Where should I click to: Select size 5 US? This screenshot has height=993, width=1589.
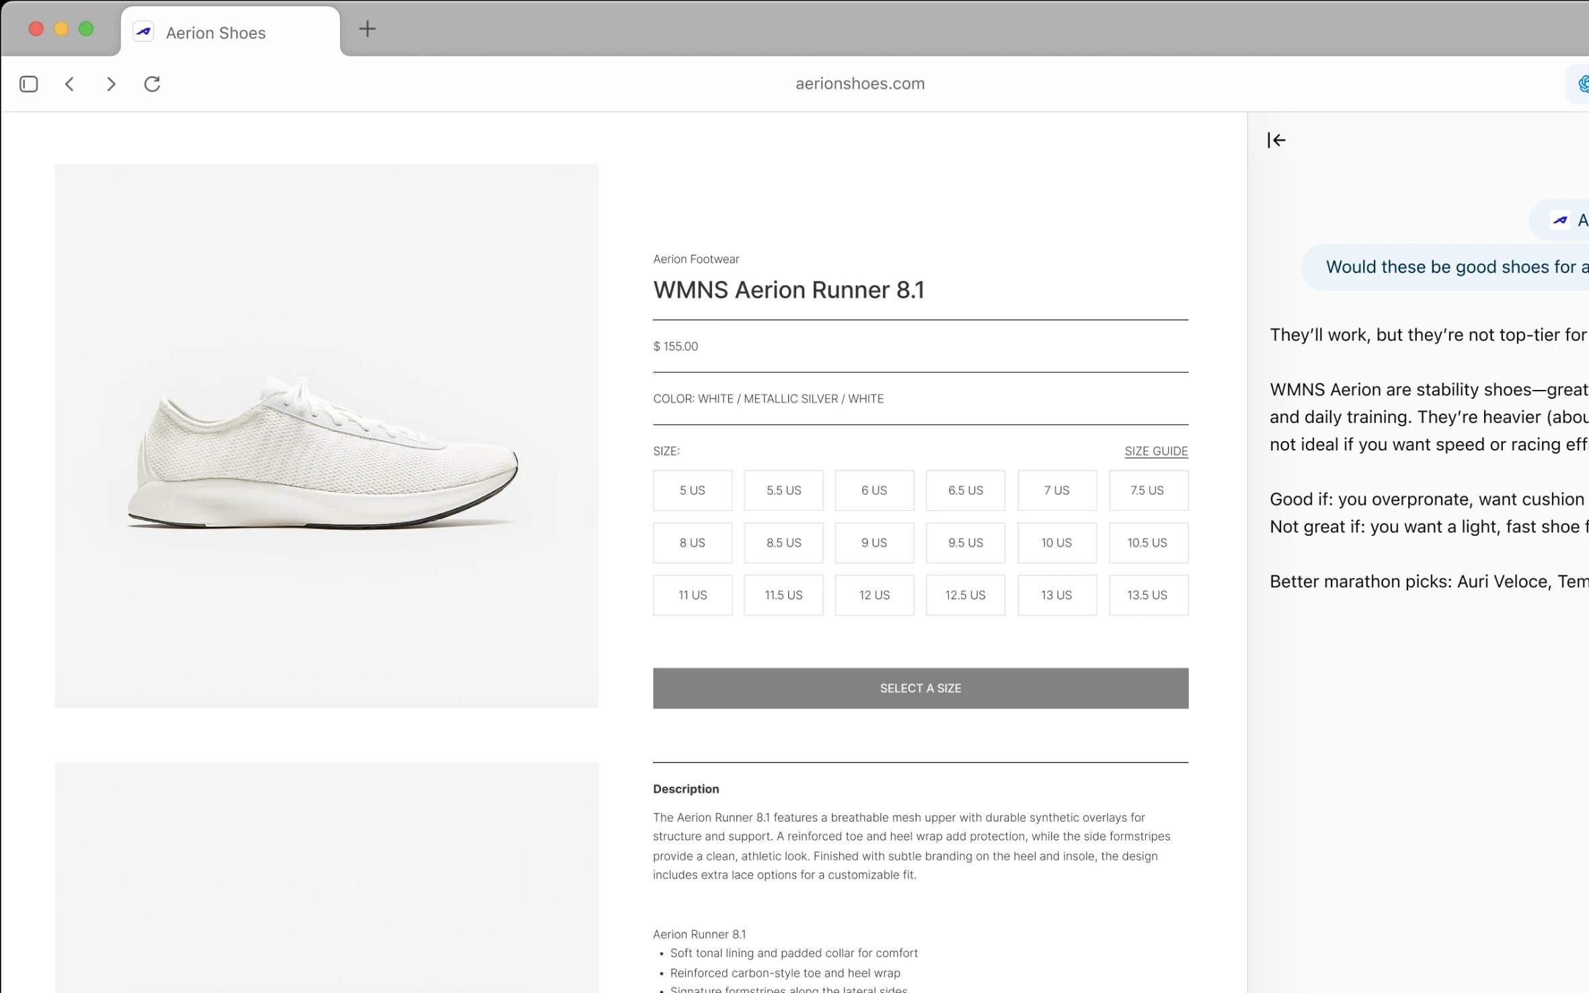click(692, 490)
